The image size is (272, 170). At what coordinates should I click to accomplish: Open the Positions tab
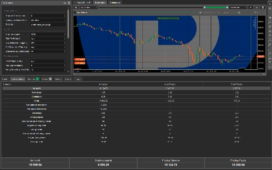point(33,79)
